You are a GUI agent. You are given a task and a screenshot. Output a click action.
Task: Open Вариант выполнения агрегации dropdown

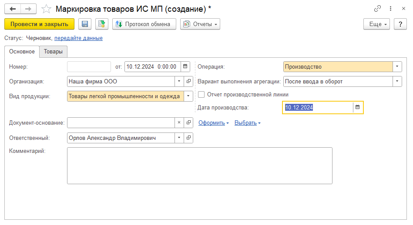click(397, 81)
